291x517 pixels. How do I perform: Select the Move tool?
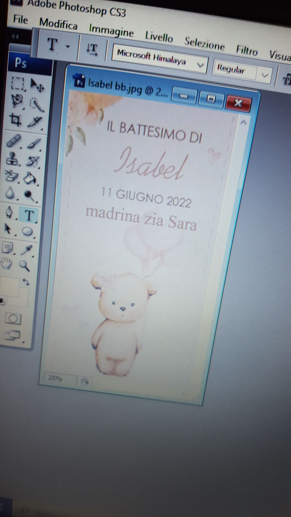tap(37, 86)
